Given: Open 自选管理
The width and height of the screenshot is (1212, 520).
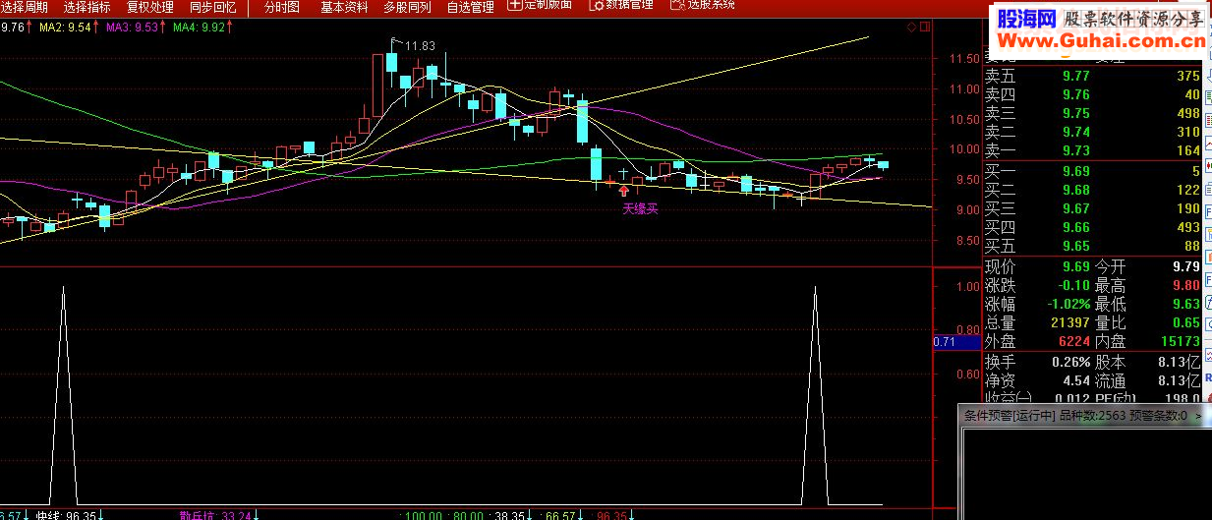Looking at the screenshot, I should point(471,6).
